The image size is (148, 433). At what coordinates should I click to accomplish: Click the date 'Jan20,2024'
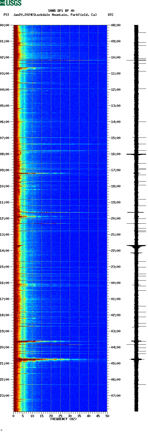(x=22, y=15)
